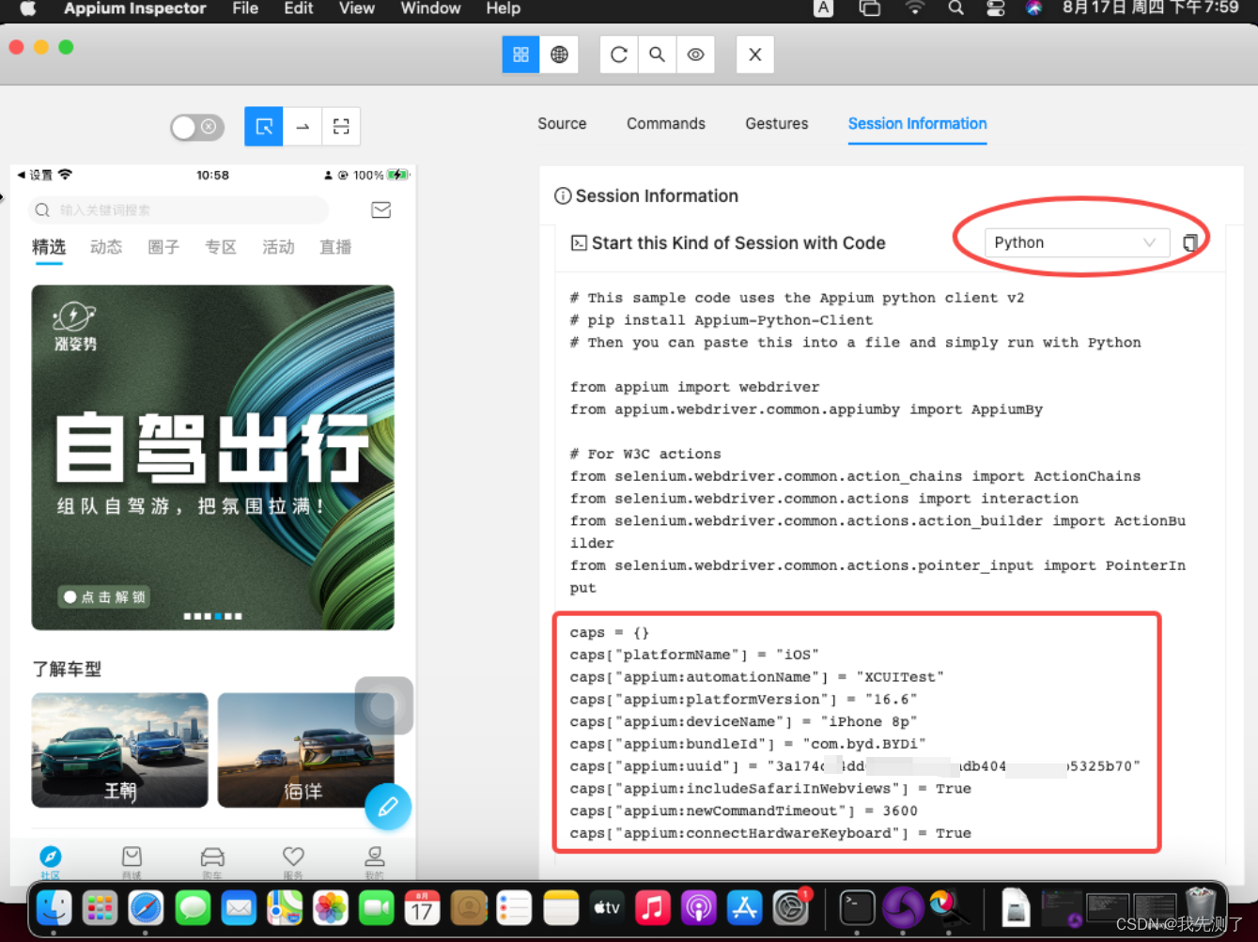Choose Swipe By Coordinates arrow mode
1258x942 pixels.
(303, 126)
